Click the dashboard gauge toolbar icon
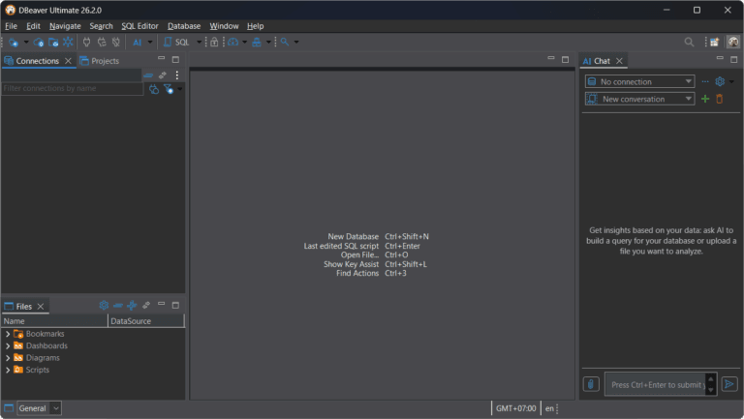 232,43
